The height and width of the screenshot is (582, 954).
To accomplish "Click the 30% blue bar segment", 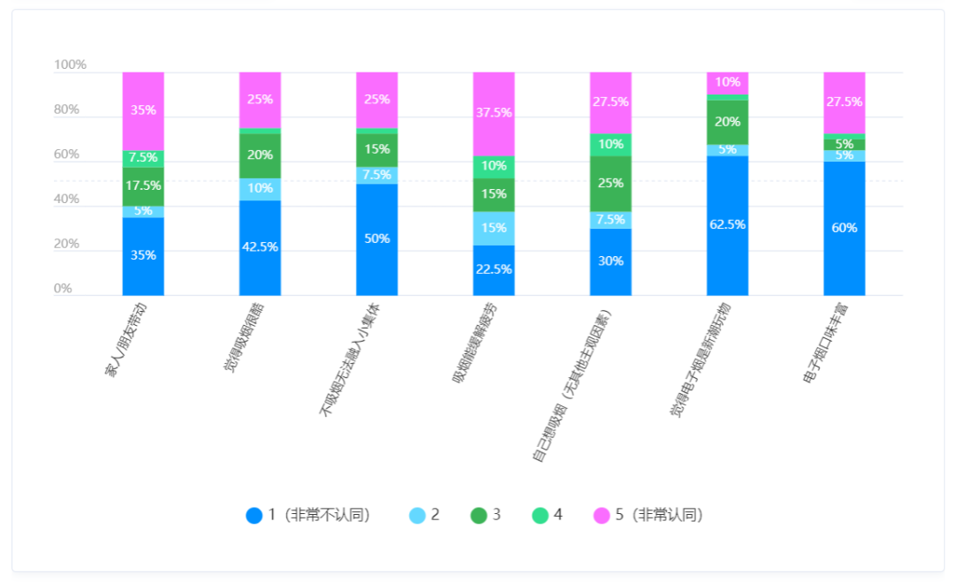I will (610, 261).
